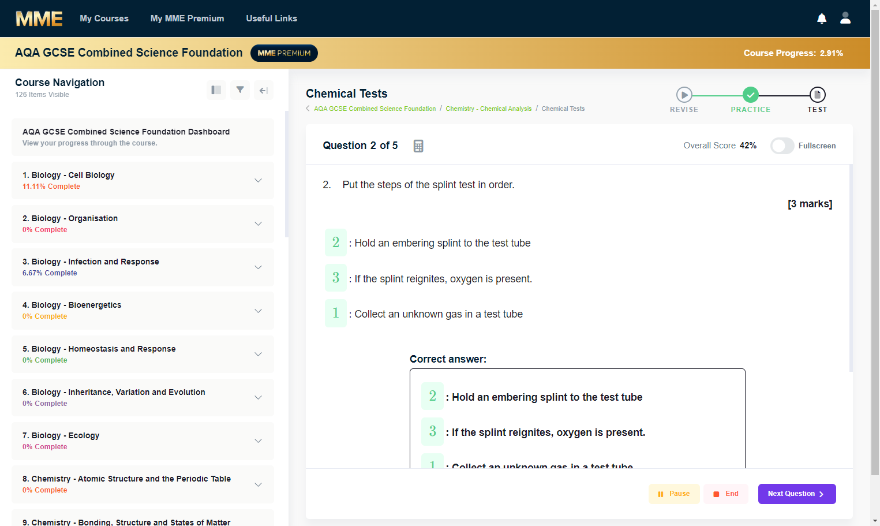
Task: Click the course navigation filter icon
Action: coord(240,90)
